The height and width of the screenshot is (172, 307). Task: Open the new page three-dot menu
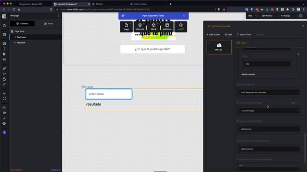tap(59, 16)
